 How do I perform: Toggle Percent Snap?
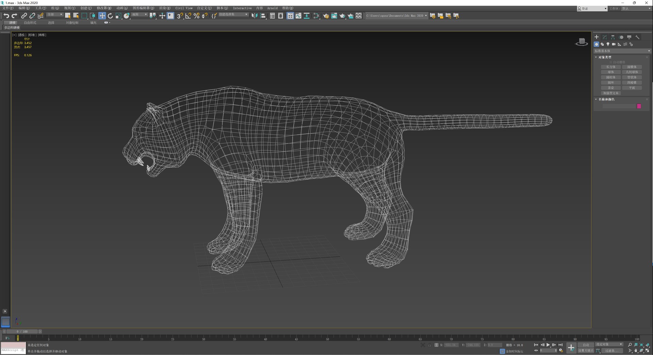point(196,16)
